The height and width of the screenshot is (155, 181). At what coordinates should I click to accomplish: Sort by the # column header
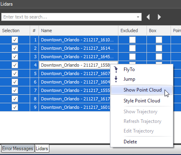34,31
